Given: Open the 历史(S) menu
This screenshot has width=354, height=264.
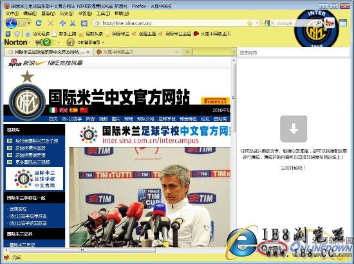Looking at the screenshot, I should (x=66, y=13).
